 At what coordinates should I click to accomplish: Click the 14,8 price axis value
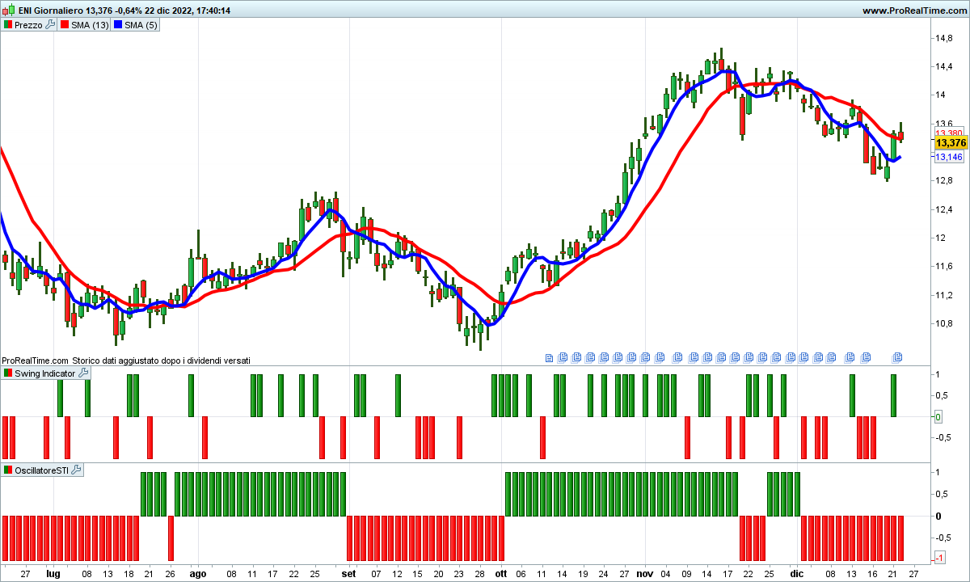(943, 38)
